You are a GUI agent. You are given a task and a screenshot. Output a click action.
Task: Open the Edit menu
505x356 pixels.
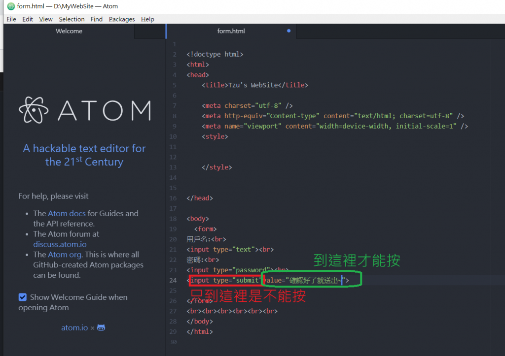pyautogui.click(x=28, y=19)
